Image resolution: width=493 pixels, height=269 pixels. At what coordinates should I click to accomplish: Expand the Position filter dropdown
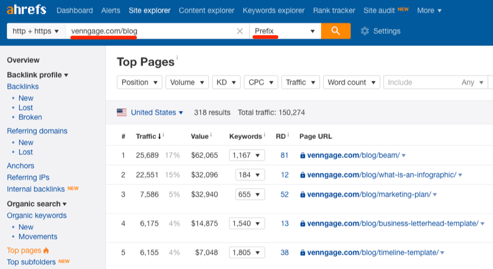point(140,82)
